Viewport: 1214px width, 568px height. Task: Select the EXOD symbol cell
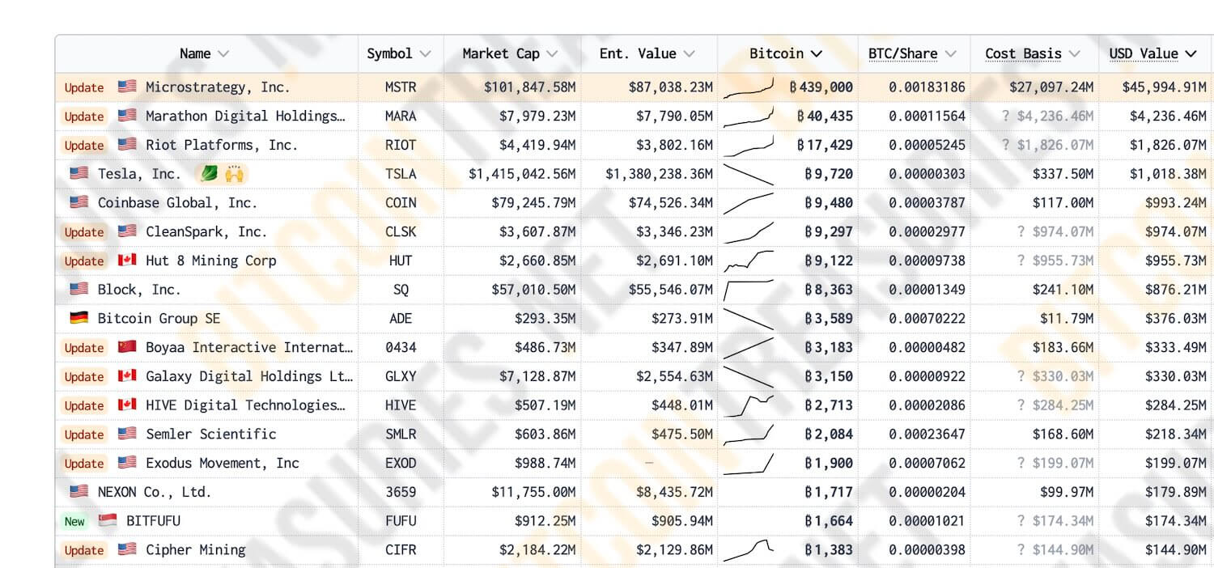click(x=401, y=464)
